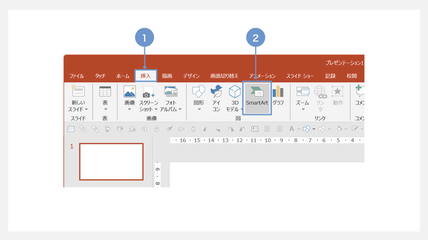Switch to the 描画 tab
This screenshot has height=240, width=428.
pos(167,76)
